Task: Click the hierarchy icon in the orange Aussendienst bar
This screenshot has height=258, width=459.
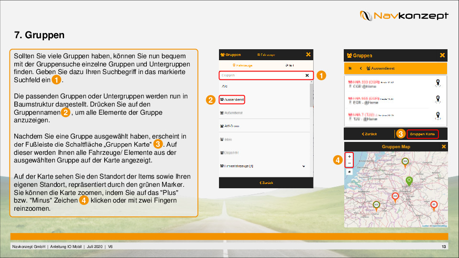Action: point(350,68)
